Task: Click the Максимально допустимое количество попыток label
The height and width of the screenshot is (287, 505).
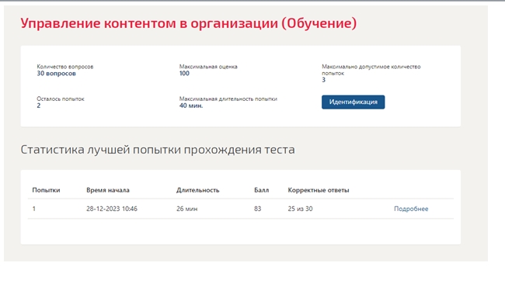Action: [x=371, y=70]
